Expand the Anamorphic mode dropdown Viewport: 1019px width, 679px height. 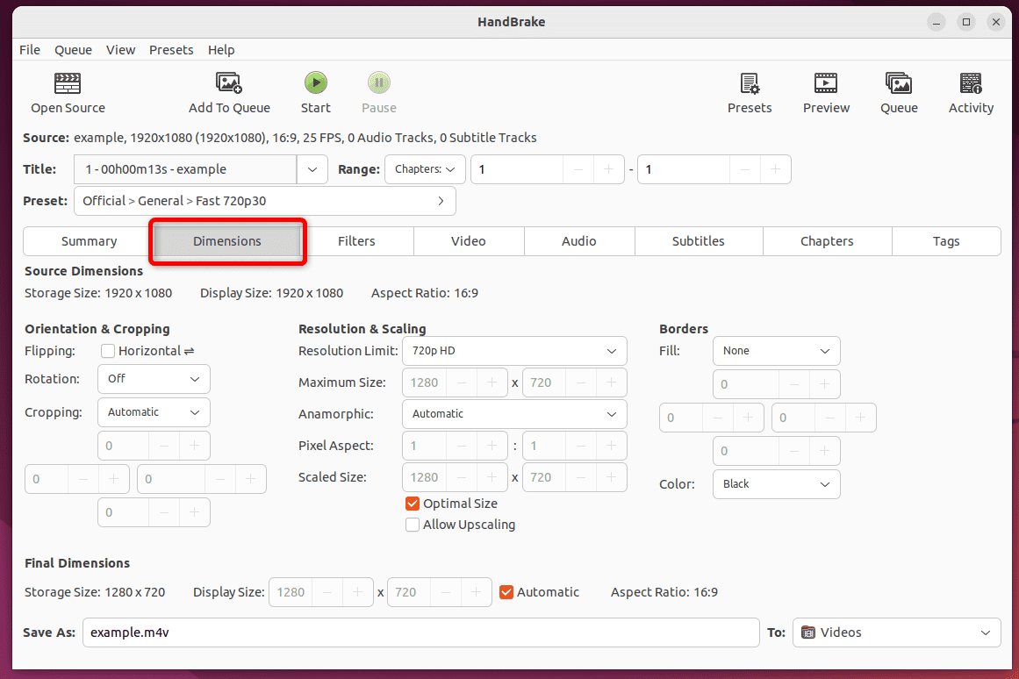514,414
